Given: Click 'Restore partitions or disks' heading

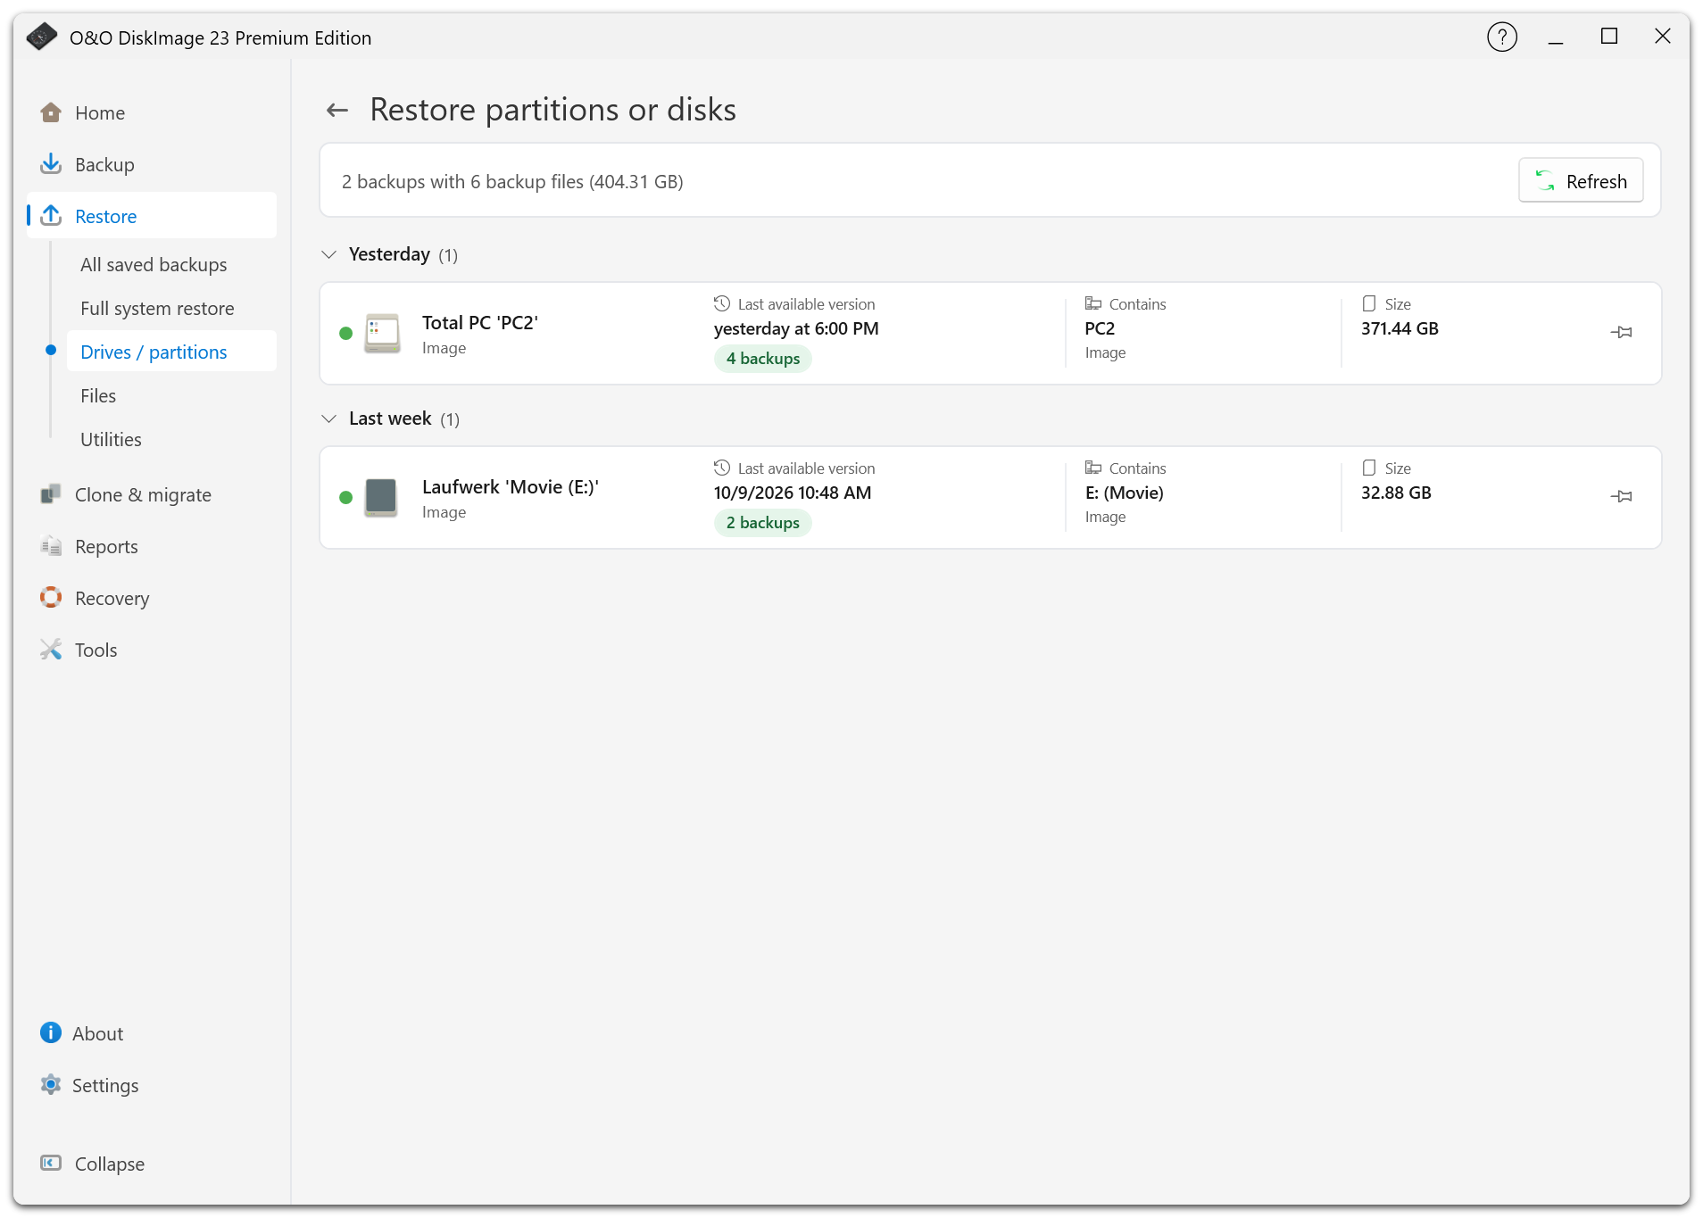Looking at the screenshot, I should (x=553, y=111).
